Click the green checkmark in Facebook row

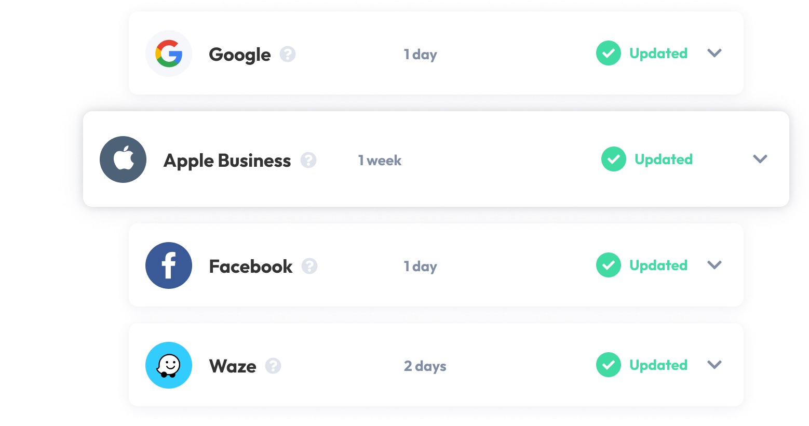click(609, 265)
